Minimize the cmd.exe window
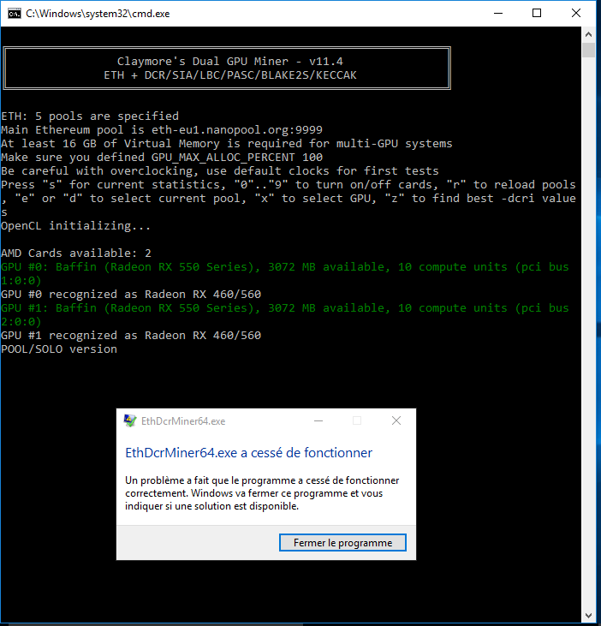601x626 pixels. click(x=498, y=13)
